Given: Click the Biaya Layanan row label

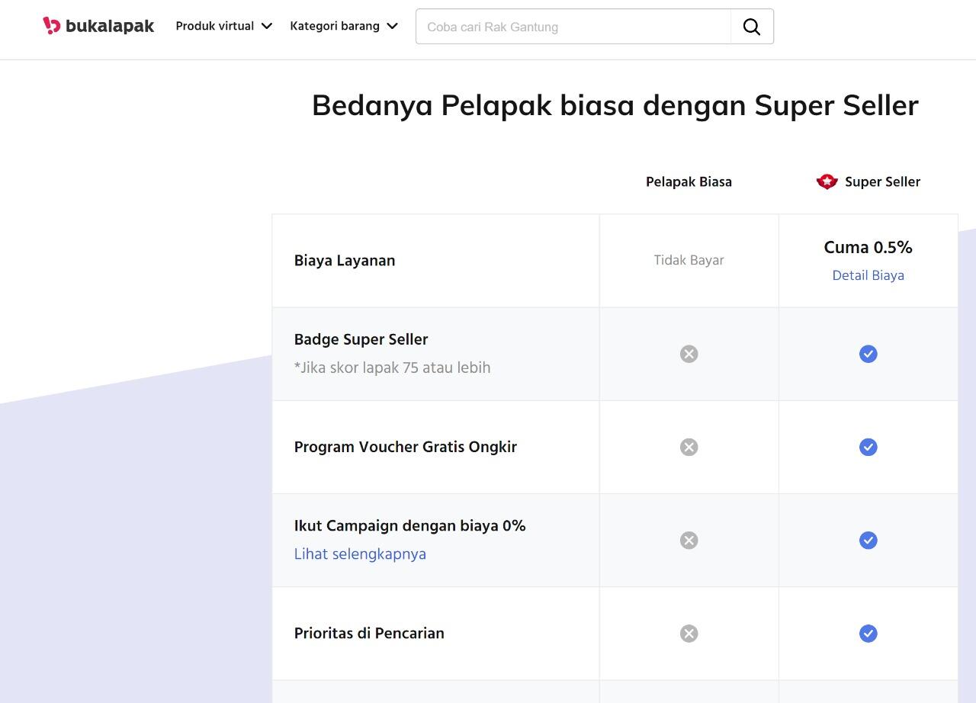Looking at the screenshot, I should [x=345, y=261].
